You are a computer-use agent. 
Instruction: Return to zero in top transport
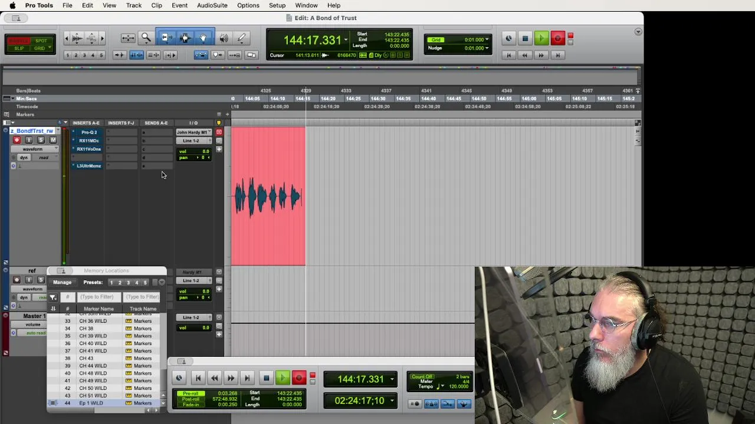[508, 55]
